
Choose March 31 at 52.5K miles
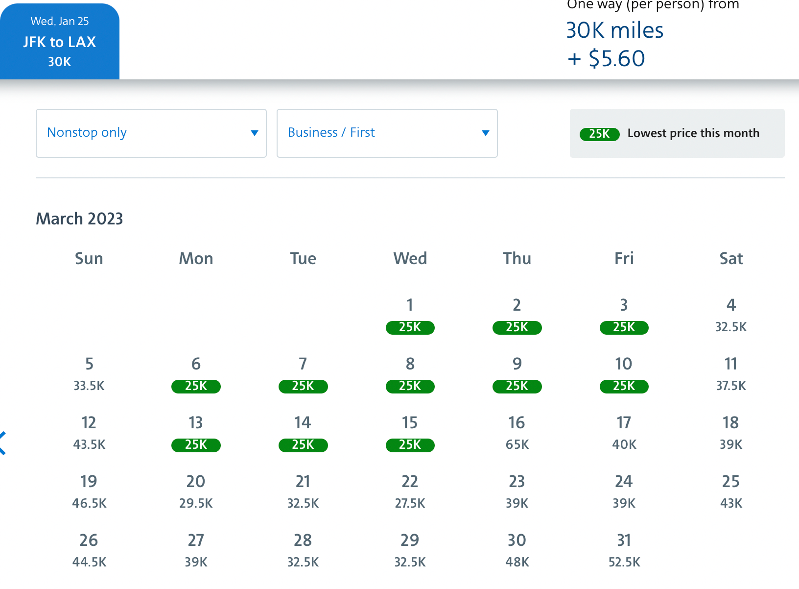pyautogui.click(x=624, y=551)
